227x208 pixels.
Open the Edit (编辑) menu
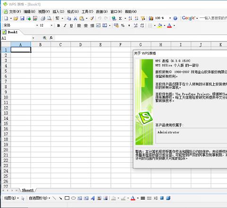[29, 12]
